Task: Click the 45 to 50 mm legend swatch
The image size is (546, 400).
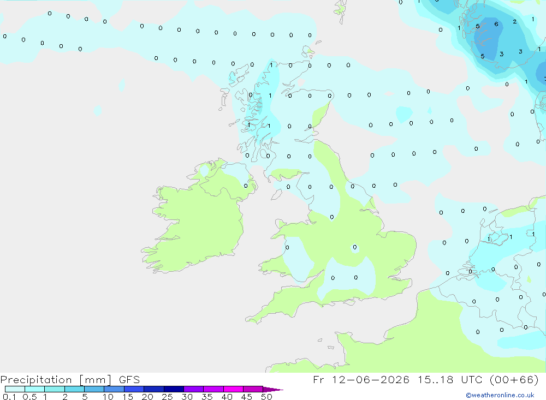Action: (x=253, y=389)
